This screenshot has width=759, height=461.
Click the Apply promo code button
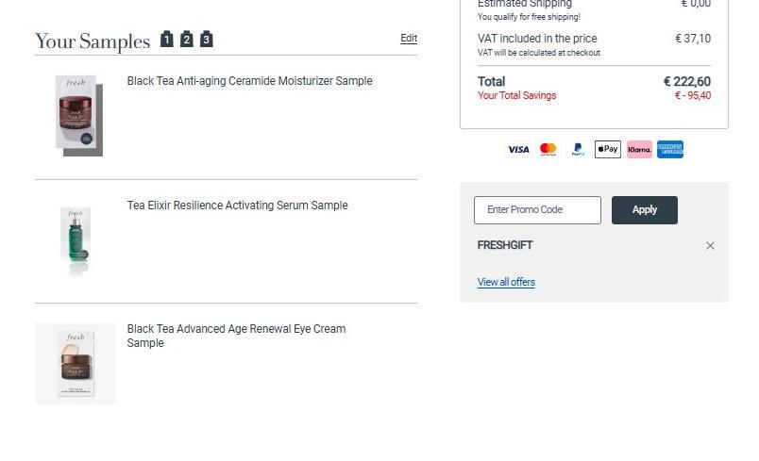click(x=645, y=210)
